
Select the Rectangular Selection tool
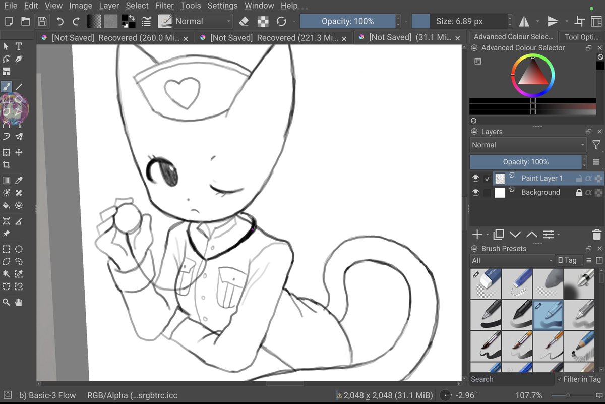click(6, 249)
